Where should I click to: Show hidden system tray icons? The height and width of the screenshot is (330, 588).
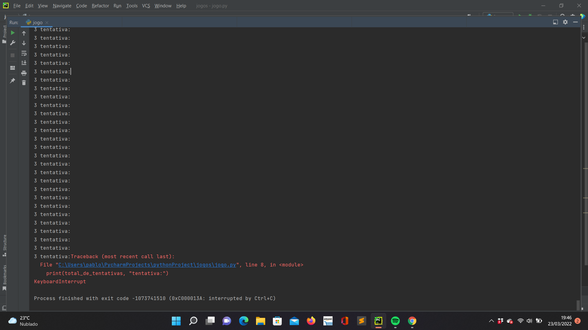coord(491,321)
